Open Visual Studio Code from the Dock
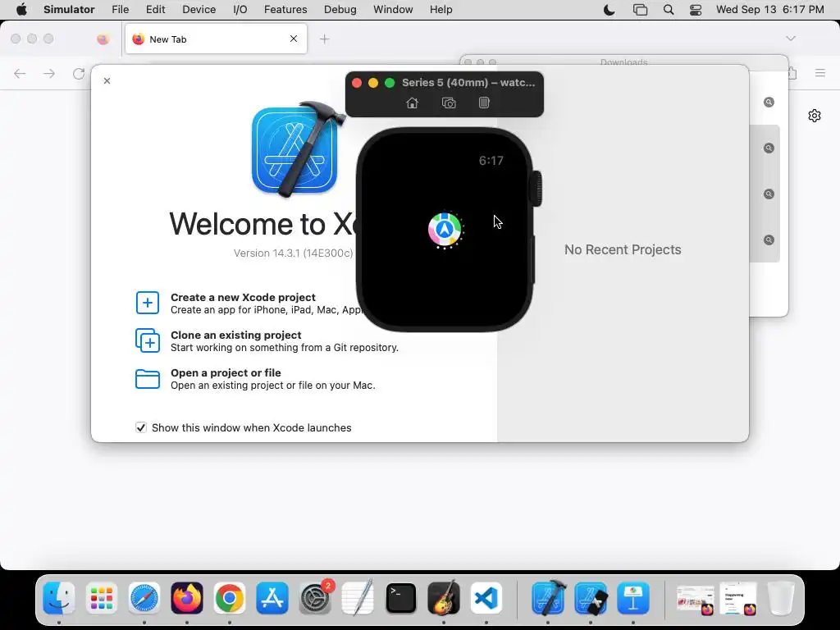Image resolution: width=840 pixels, height=630 pixels. pos(486,598)
